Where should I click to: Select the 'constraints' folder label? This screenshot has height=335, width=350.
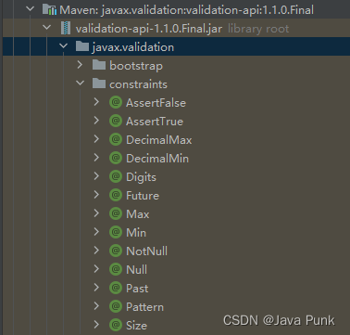pyautogui.click(x=138, y=84)
